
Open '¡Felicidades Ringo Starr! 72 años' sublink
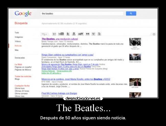66,67
